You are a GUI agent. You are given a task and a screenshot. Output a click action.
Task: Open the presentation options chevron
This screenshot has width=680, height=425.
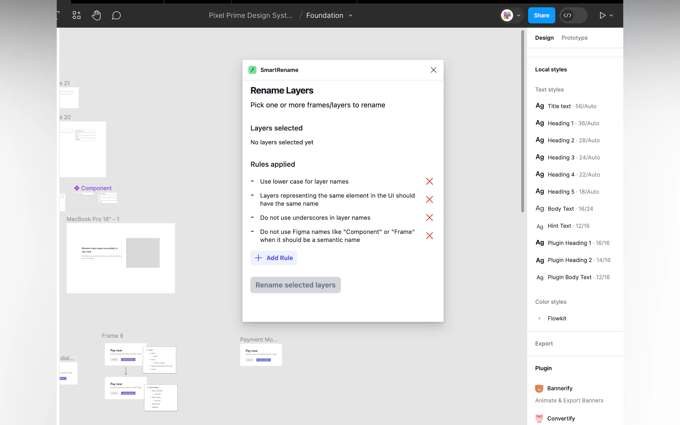(611, 16)
